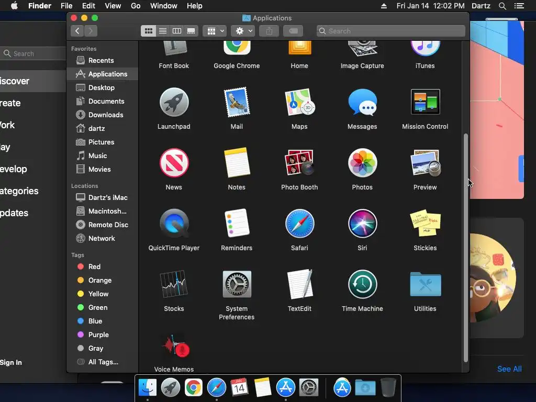Switch to icon view

(x=148, y=31)
